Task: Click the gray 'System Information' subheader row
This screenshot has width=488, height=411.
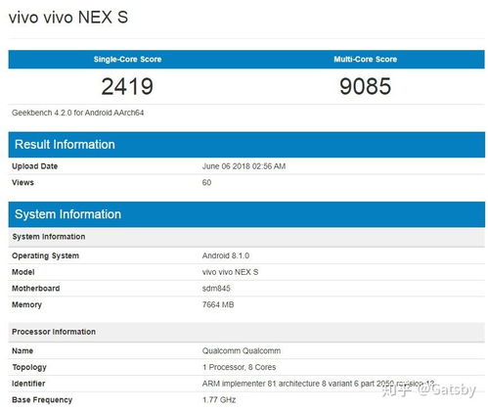Action: coord(246,237)
